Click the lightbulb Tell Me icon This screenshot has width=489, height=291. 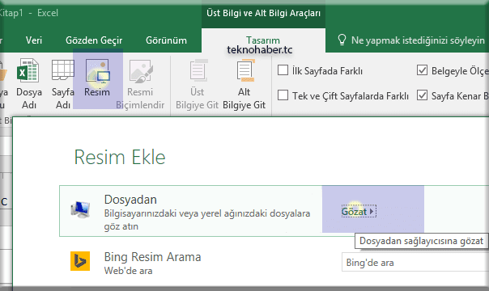point(342,40)
